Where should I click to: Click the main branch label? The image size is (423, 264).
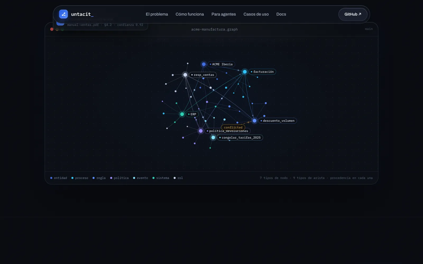click(369, 29)
